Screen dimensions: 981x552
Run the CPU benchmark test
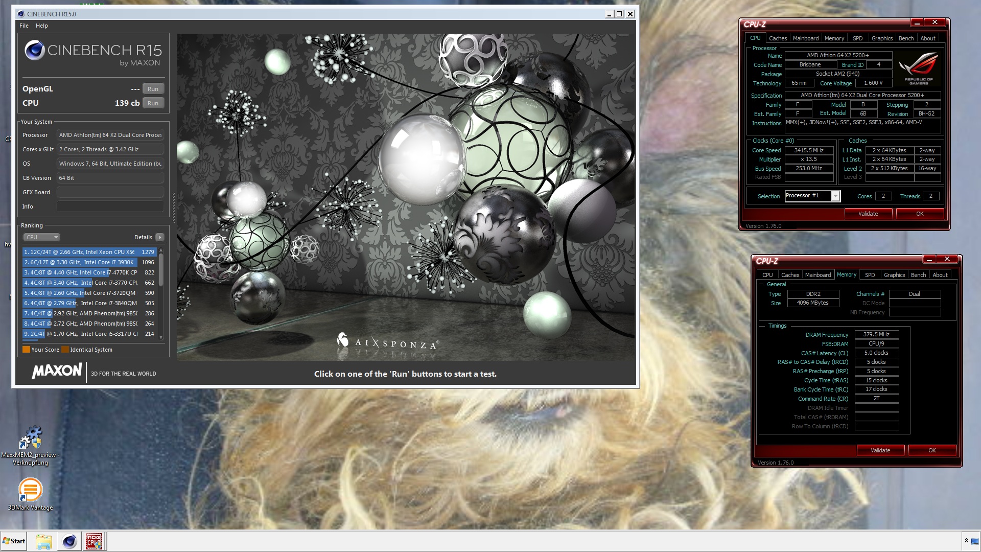153,103
